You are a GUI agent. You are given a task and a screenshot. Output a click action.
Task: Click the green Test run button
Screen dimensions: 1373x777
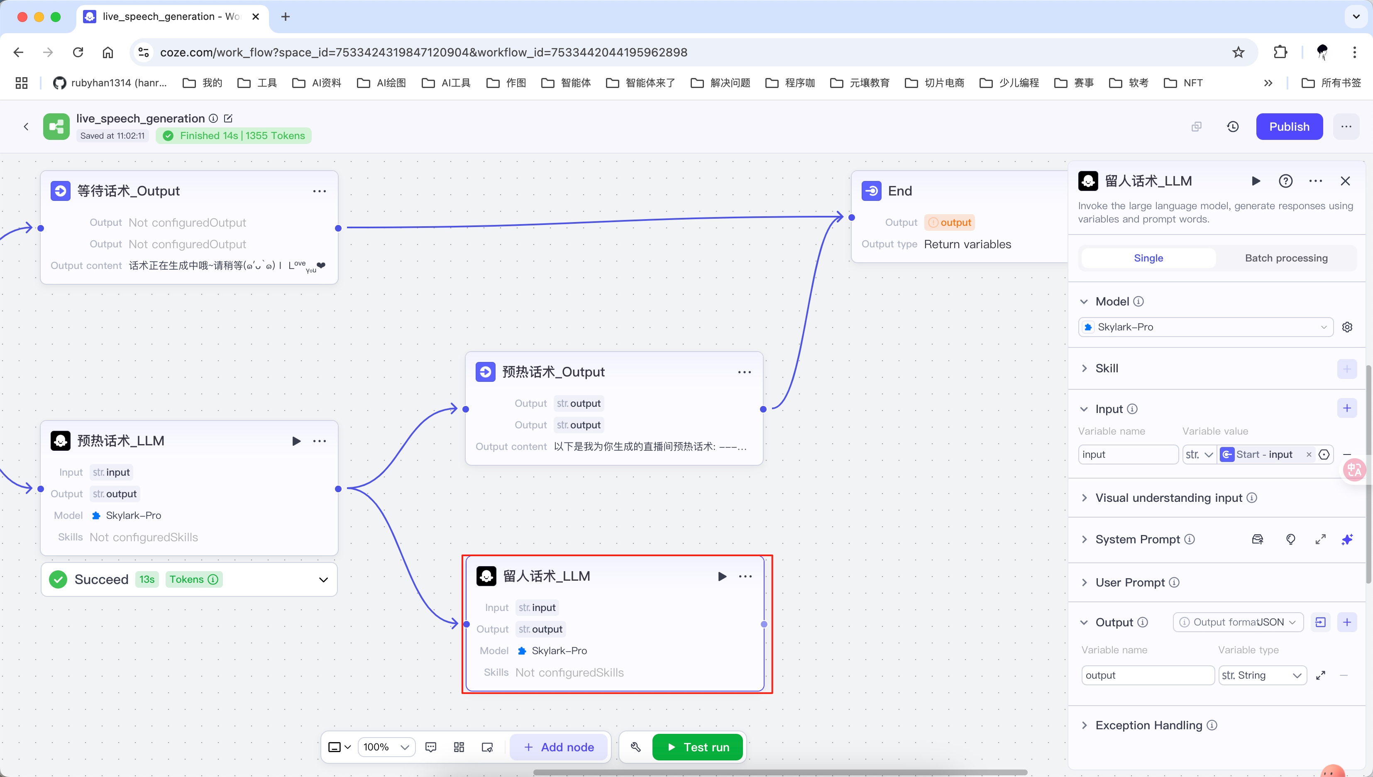[697, 747]
